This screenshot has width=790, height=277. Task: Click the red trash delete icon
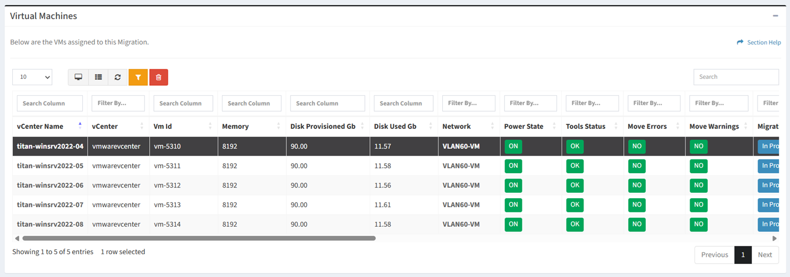click(x=159, y=77)
